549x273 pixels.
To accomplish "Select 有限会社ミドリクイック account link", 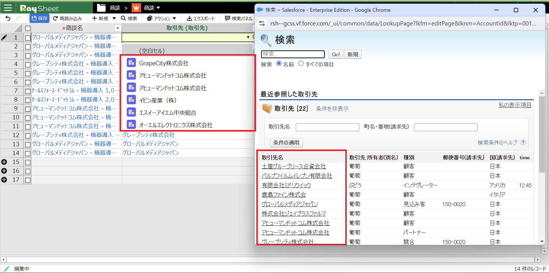I will click(x=286, y=185).
